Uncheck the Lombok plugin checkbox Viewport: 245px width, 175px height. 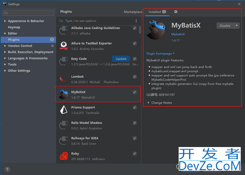coord(134,77)
